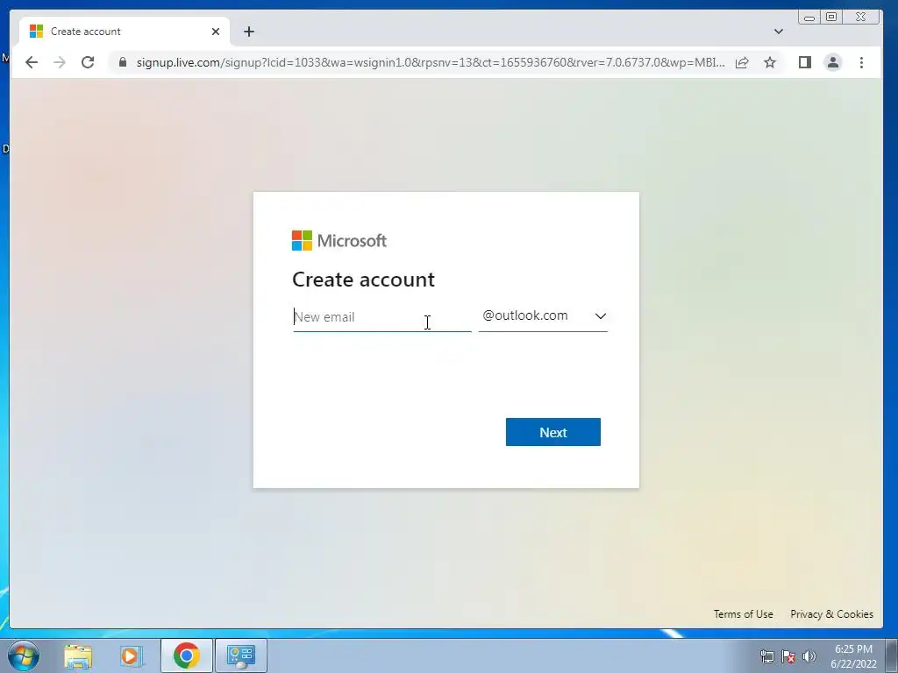Viewport: 898px width, 673px height.
Task: Share this page using the share icon
Action: 742,62
